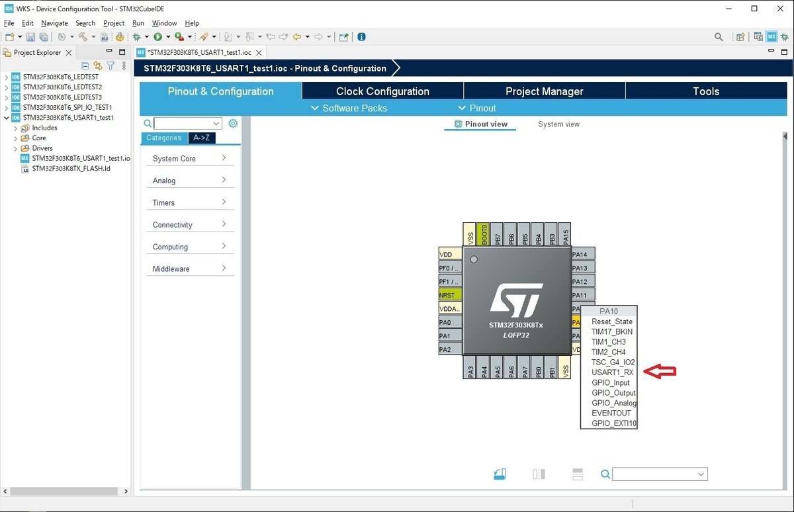Click pin PB7 on the chip
The width and height of the screenshot is (794, 512).
498,234
